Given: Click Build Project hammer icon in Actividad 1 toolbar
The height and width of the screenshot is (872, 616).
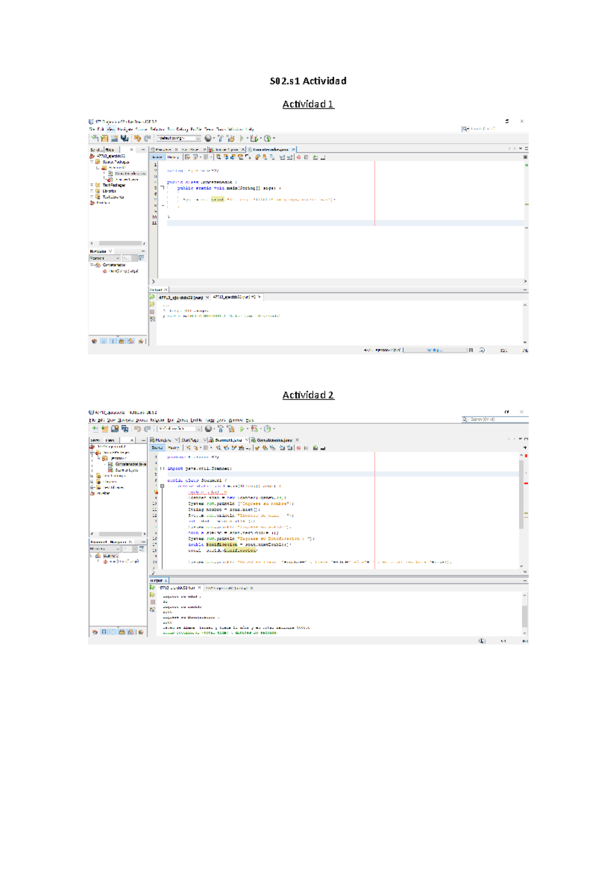Looking at the screenshot, I should pyautogui.click(x=221, y=138).
